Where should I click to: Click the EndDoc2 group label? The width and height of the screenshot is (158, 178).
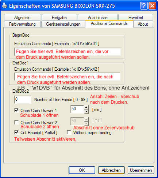[x=20, y=91]
